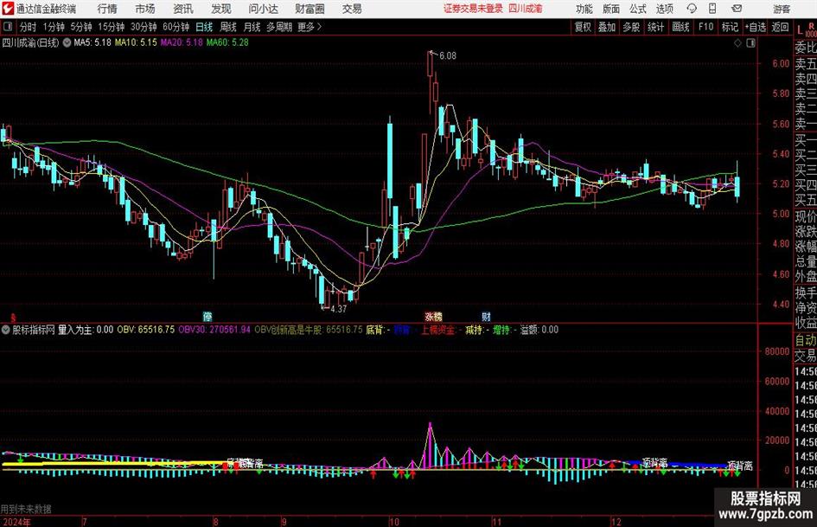The height and width of the screenshot is (527, 817).
Task: Open the 版面 menu
Action: [611, 9]
